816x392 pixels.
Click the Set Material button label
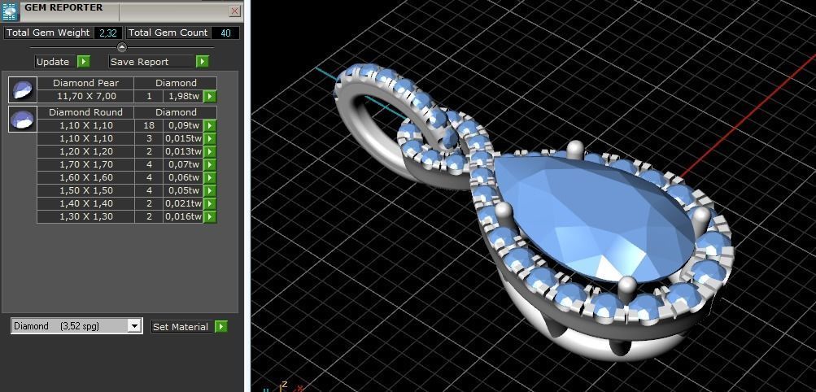point(181,326)
